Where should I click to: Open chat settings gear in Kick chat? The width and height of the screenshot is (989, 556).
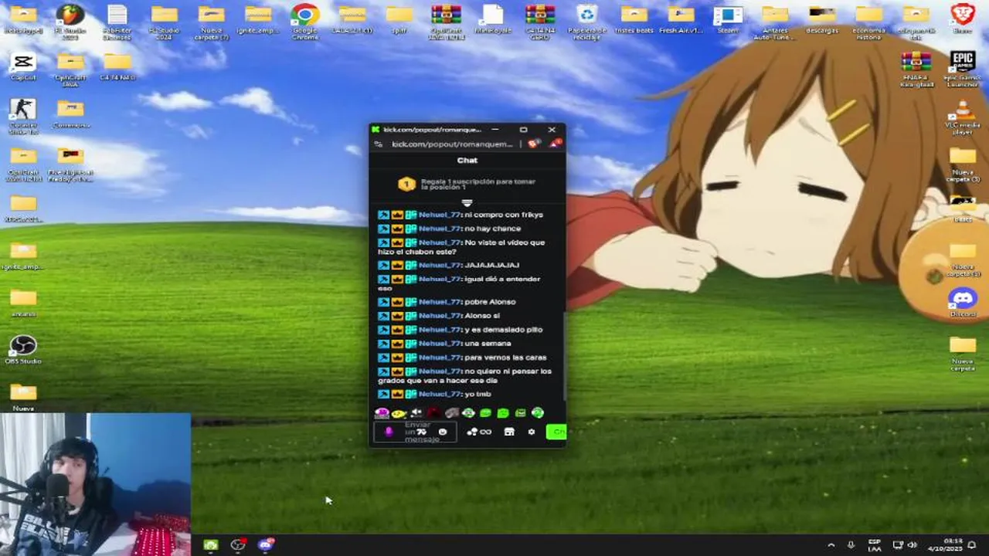coord(531,432)
